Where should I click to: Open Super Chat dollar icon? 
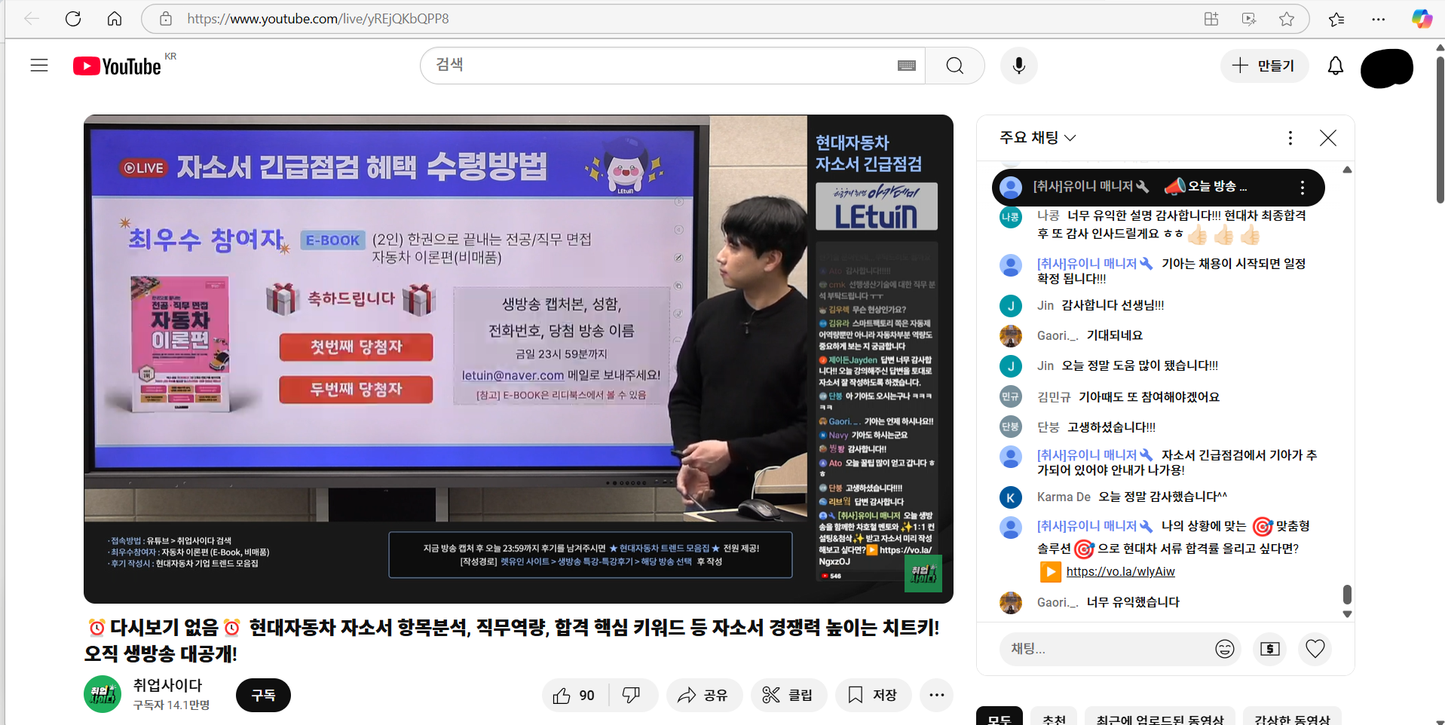(1270, 649)
